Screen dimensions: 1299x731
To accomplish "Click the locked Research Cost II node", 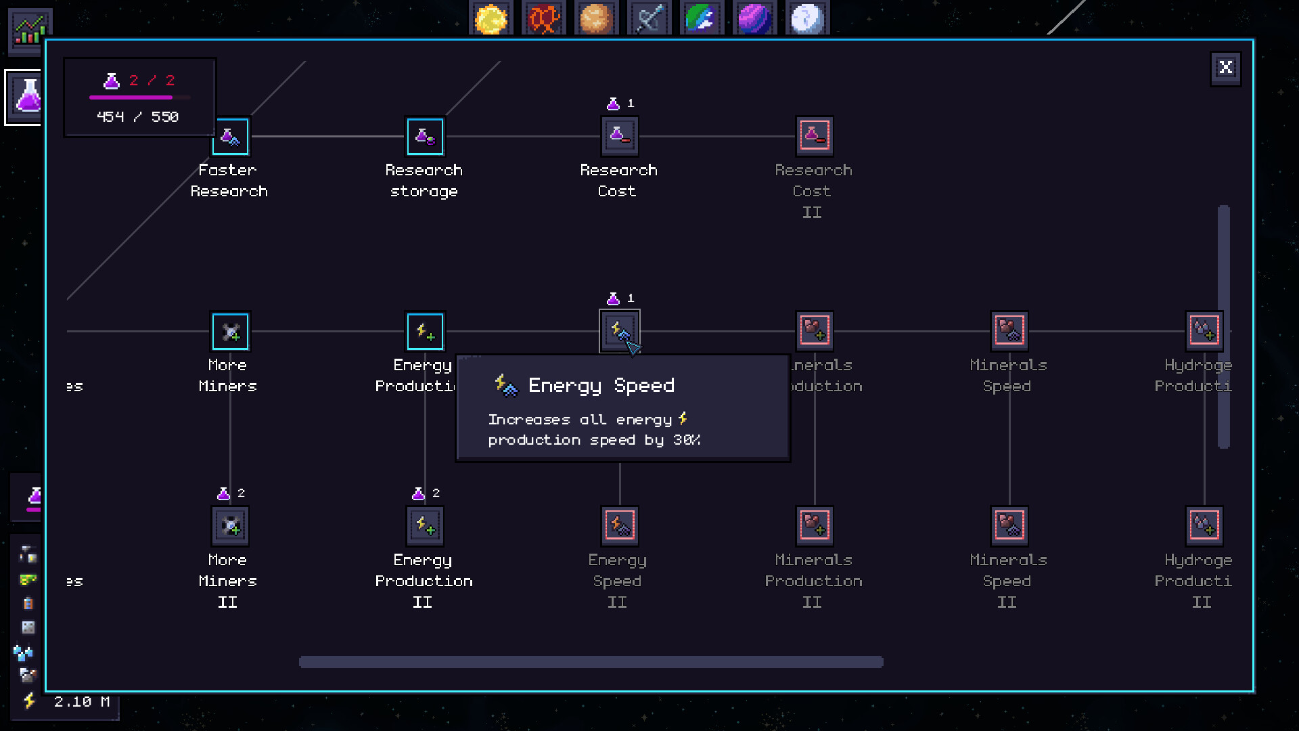I will [x=815, y=137].
